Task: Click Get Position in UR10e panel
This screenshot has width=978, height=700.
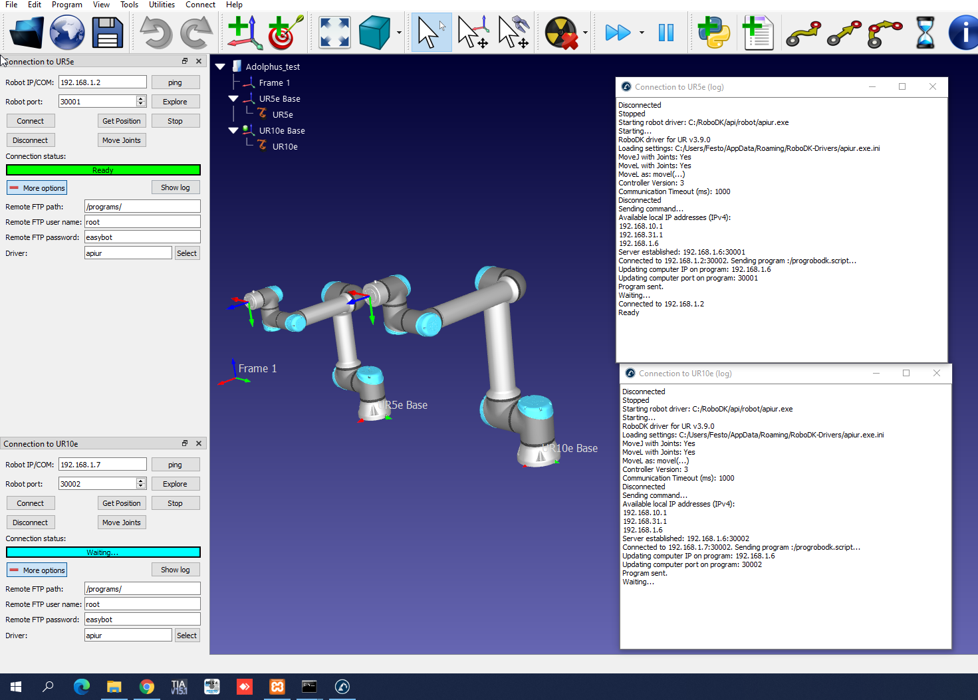Action: coord(122,503)
